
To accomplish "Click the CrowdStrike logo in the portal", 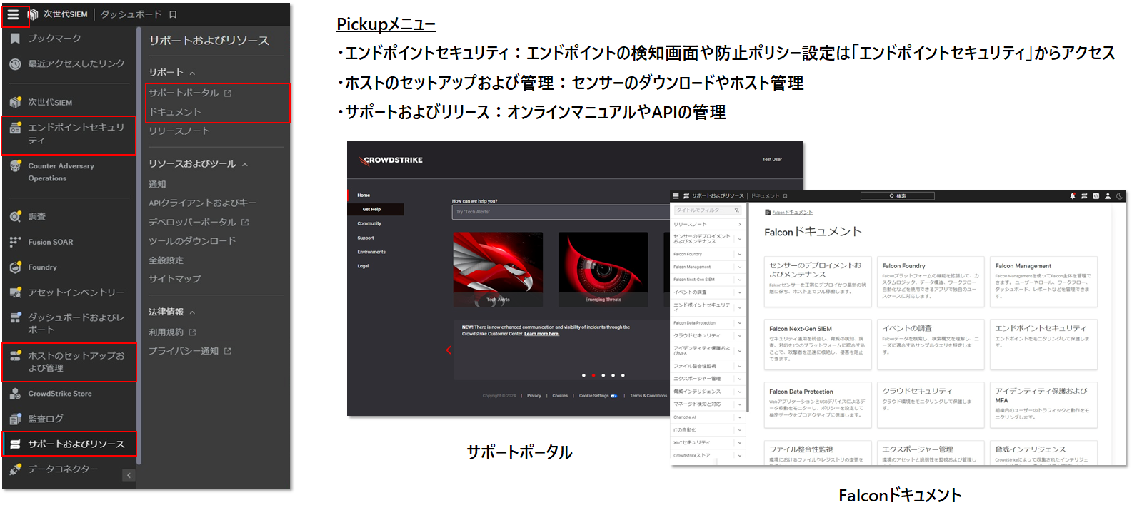I will coord(391,160).
